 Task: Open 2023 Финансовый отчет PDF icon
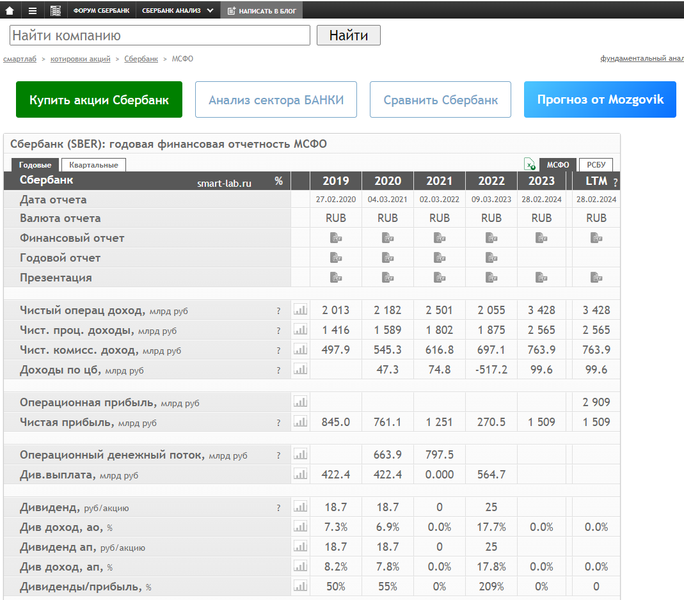pyautogui.click(x=541, y=238)
